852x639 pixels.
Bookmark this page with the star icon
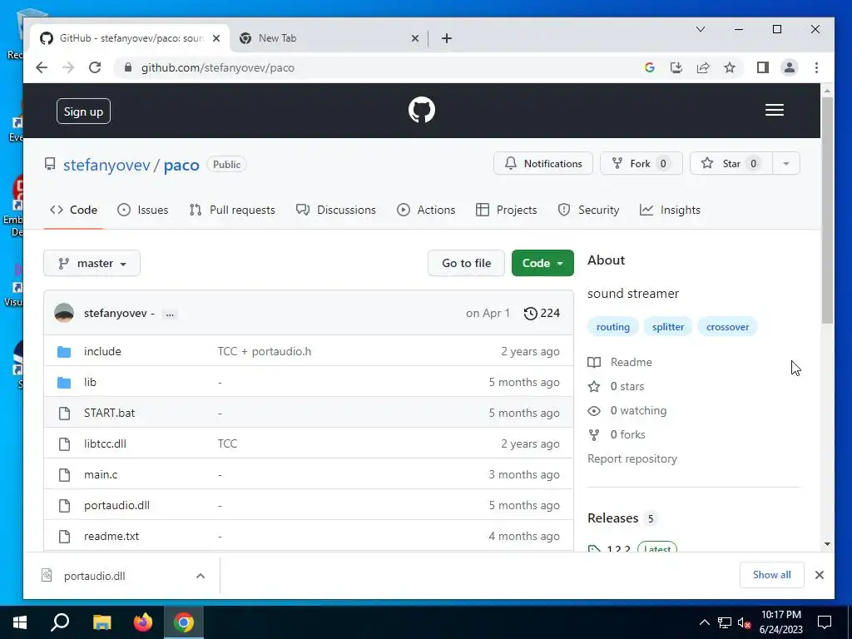coord(729,67)
